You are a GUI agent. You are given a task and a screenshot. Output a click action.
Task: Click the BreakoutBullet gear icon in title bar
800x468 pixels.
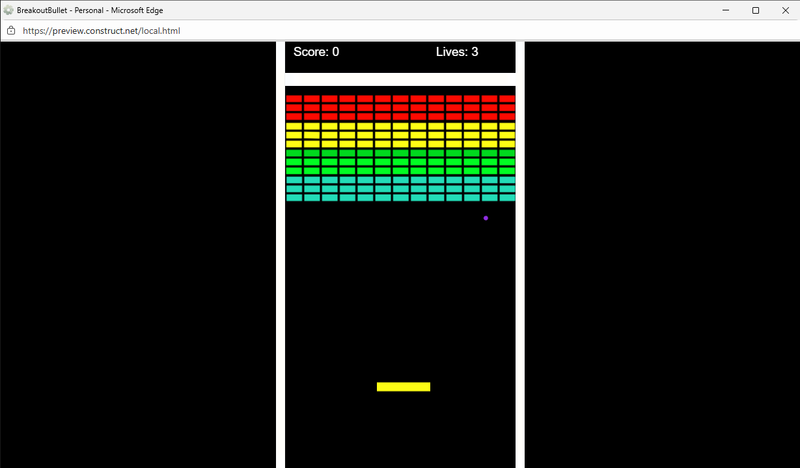(8, 10)
